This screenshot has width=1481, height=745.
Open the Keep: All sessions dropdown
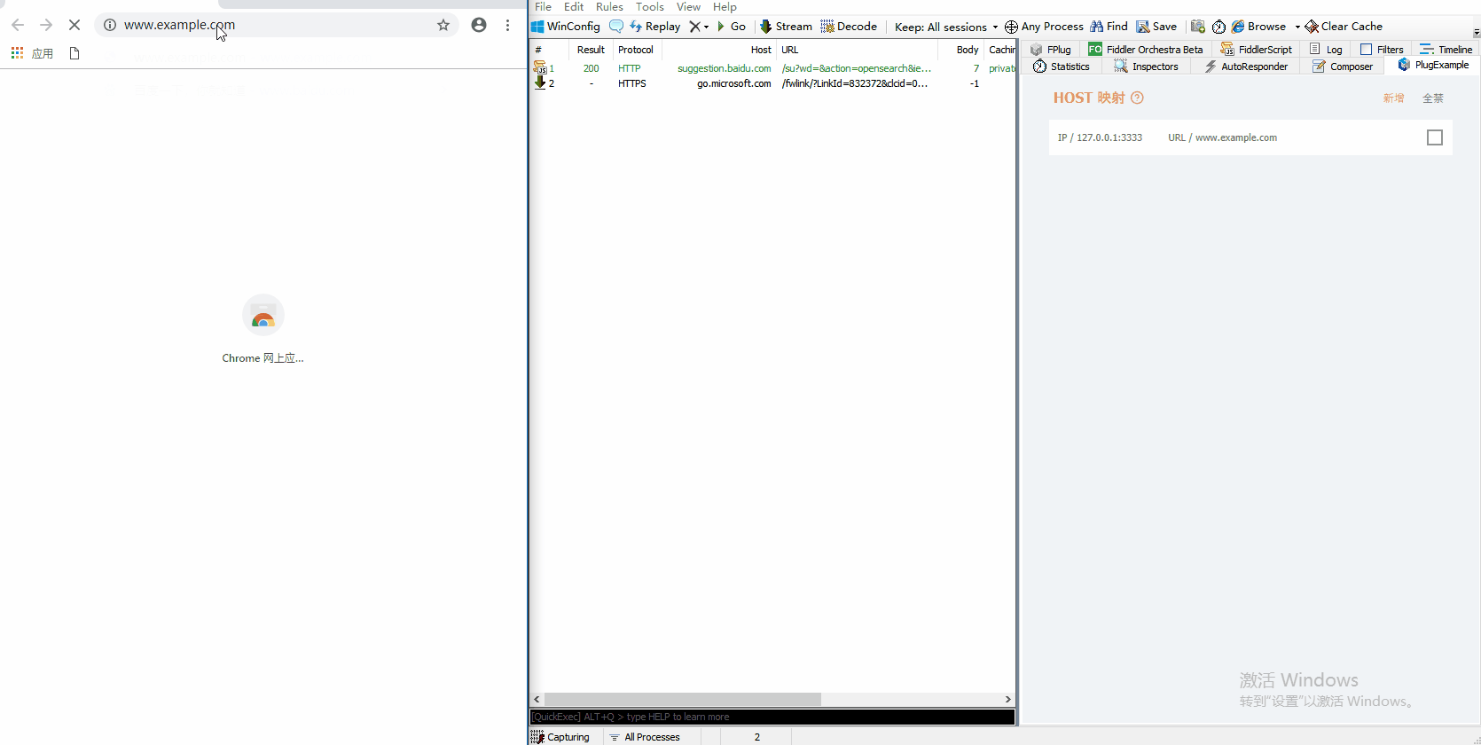[946, 27]
